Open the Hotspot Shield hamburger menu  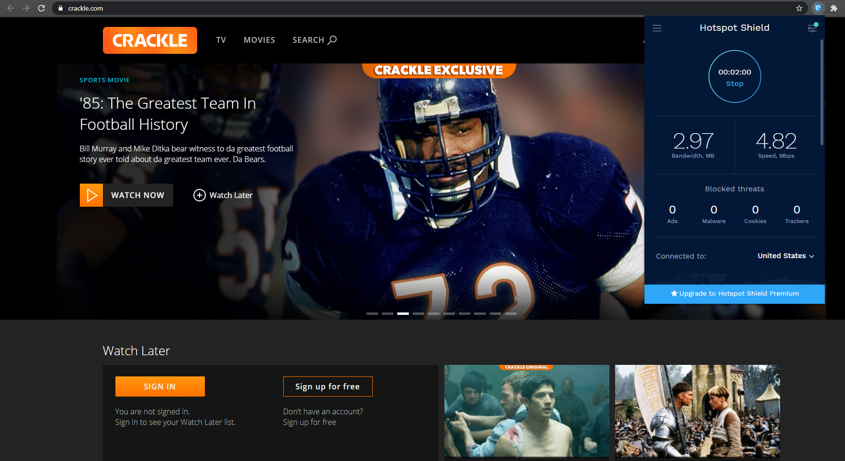point(657,28)
